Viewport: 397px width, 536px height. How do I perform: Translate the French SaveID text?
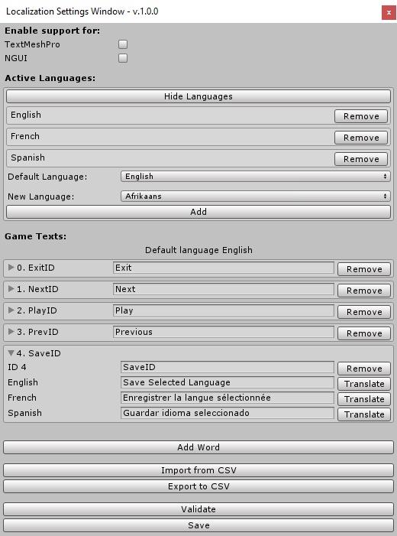364,399
